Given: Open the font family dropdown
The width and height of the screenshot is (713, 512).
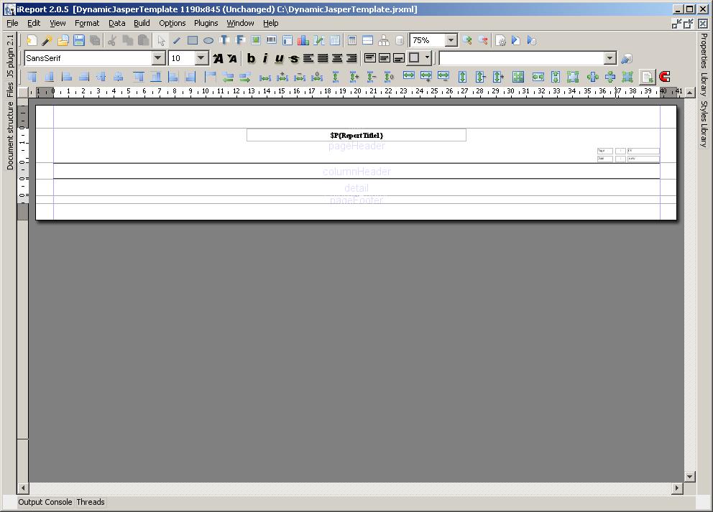Looking at the screenshot, I should point(157,57).
